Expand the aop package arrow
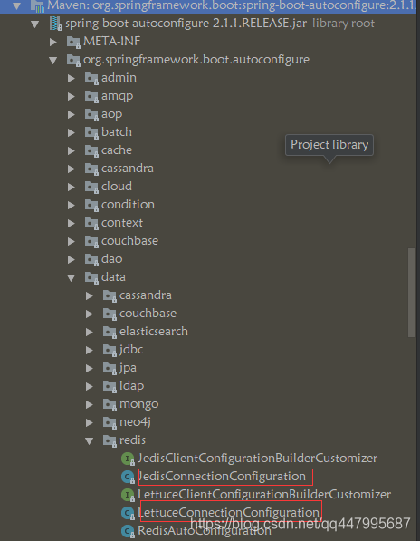This screenshot has width=420, height=541. [72, 114]
